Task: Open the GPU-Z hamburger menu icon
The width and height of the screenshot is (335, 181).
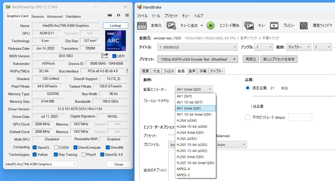Action: pyautogui.click(x=127, y=15)
